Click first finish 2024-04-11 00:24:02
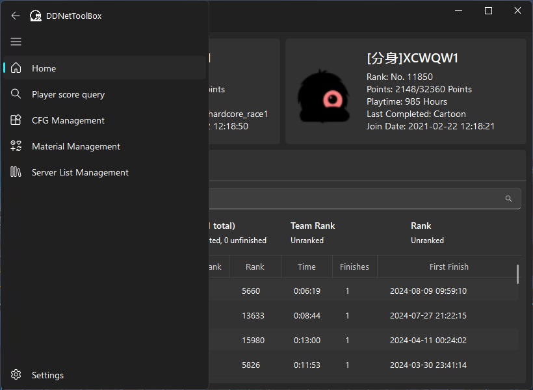 [428, 341]
